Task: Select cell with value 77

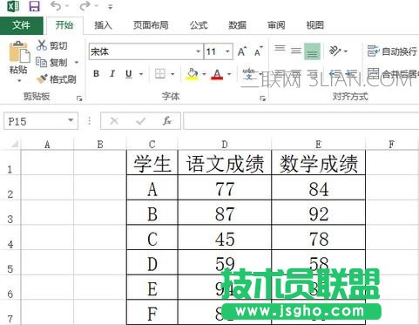Action: click(225, 187)
